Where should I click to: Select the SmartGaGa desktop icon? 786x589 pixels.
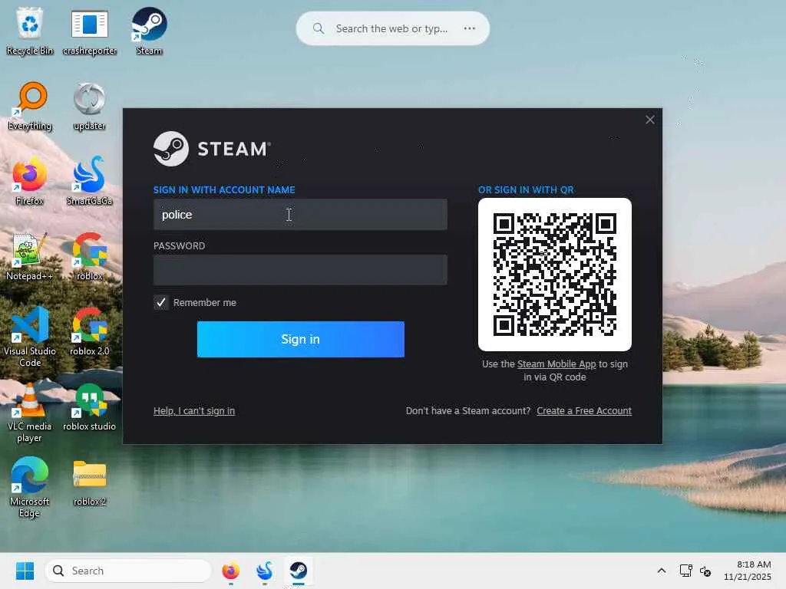click(90, 181)
